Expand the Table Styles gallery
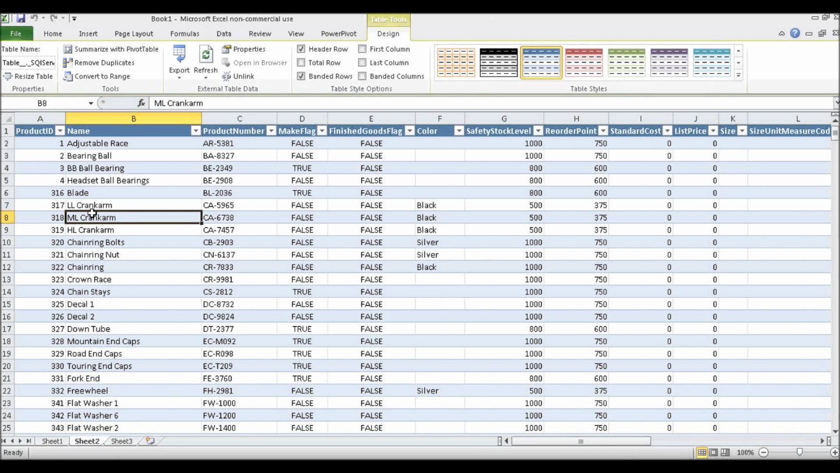The height and width of the screenshot is (473, 840). point(739,76)
